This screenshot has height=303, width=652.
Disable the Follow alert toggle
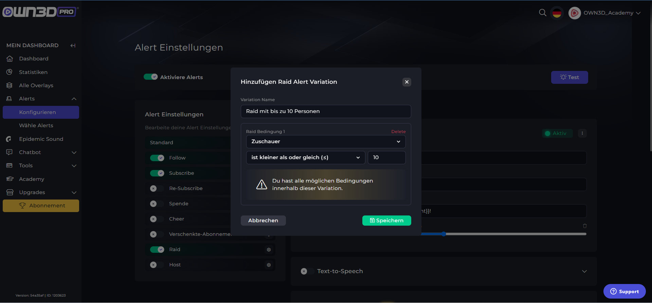(157, 158)
